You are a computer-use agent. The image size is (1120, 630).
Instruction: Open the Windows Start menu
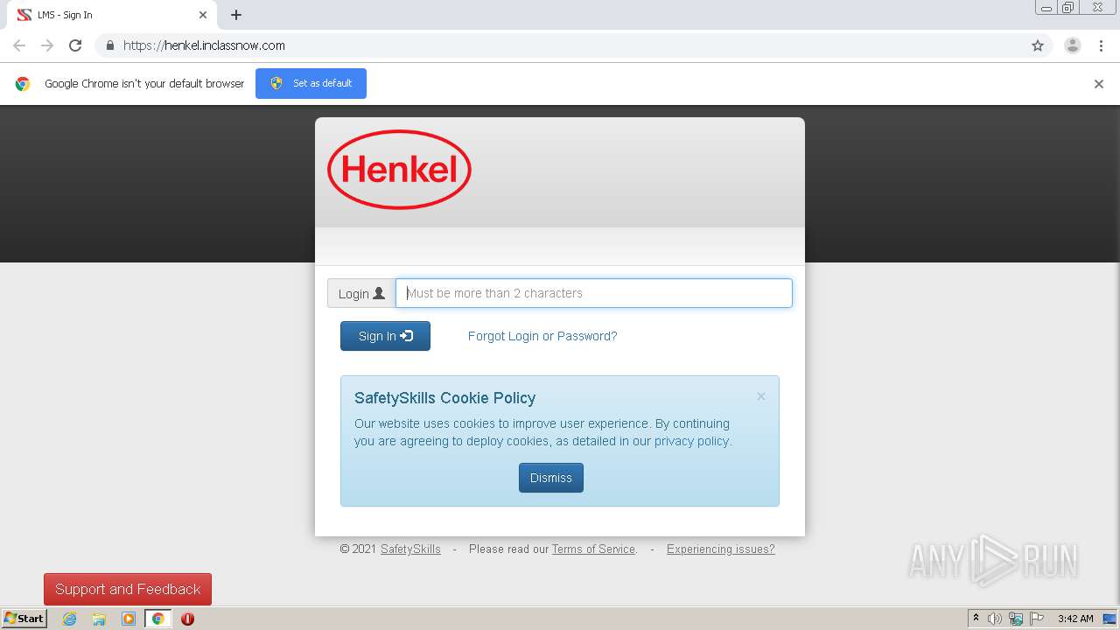click(x=24, y=619)
